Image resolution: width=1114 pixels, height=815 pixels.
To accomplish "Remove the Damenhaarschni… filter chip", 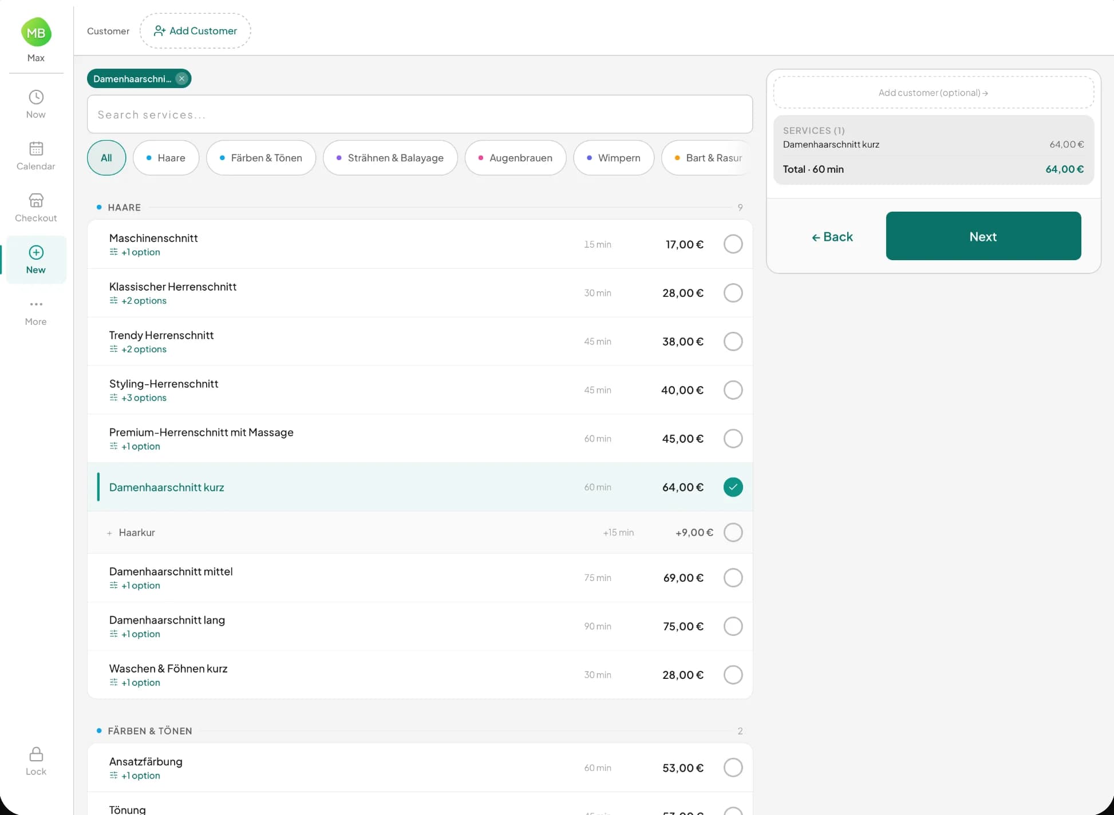I will 181,79.
